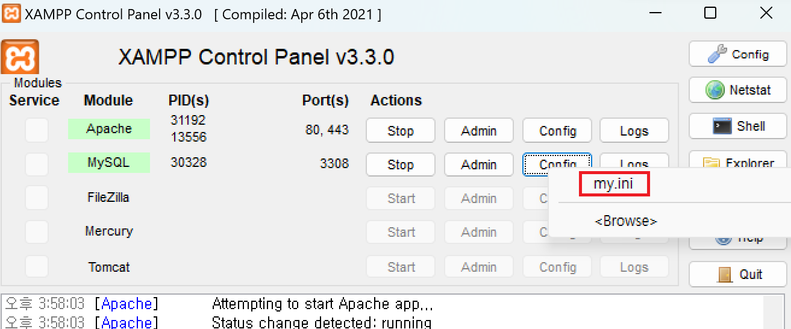Image resolution: width=791 pixels, height=329 pixels.
Task: Select my.ini from the popup menu
Action: [613, 184]
